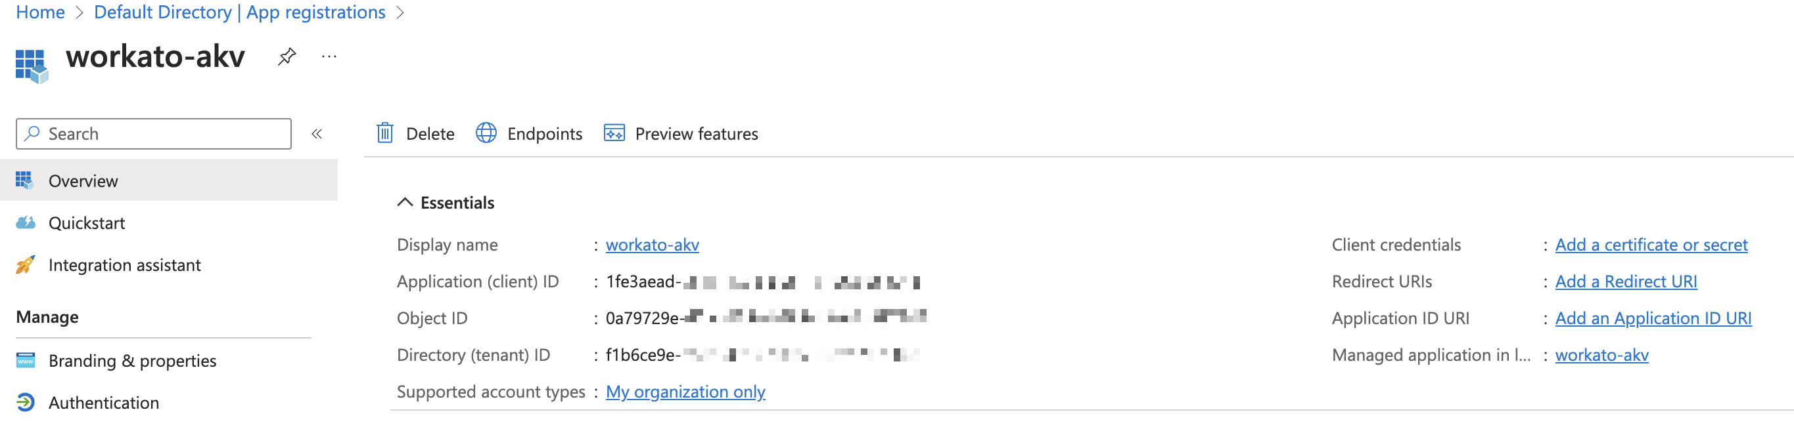Pin the workato-akv app overview

pos(287,57)
